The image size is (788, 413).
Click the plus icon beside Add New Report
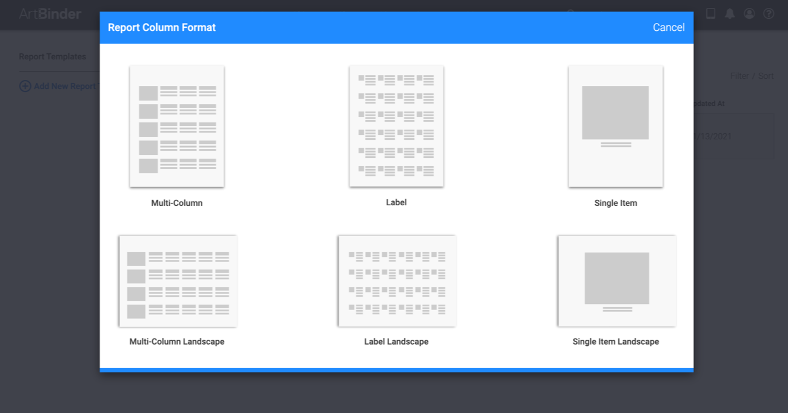click(x=25, y=86)
